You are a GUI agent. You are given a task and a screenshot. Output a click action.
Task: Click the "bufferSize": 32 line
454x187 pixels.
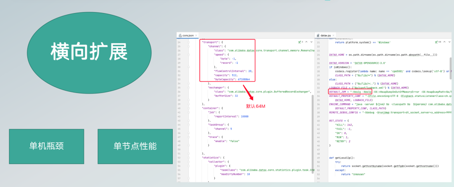(x=225, y=96)
